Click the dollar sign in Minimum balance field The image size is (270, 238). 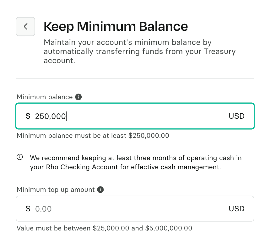click(x=28, y=116)
